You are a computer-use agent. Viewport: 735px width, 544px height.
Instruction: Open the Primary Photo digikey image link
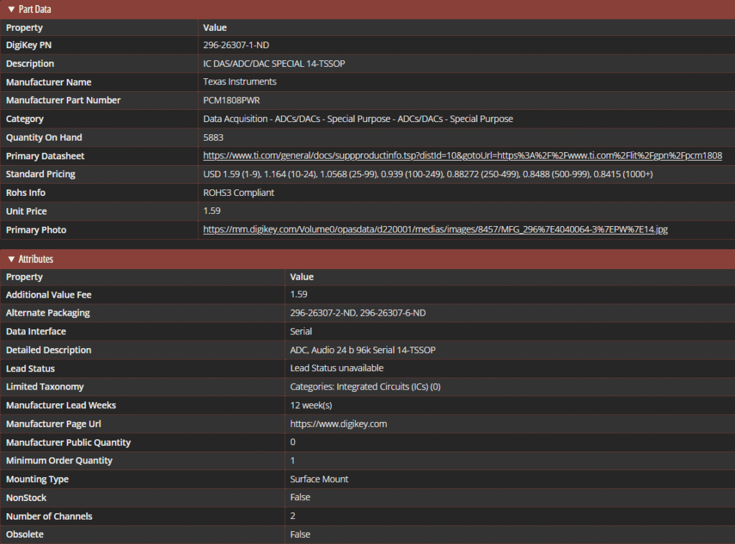tap(435, 230)
